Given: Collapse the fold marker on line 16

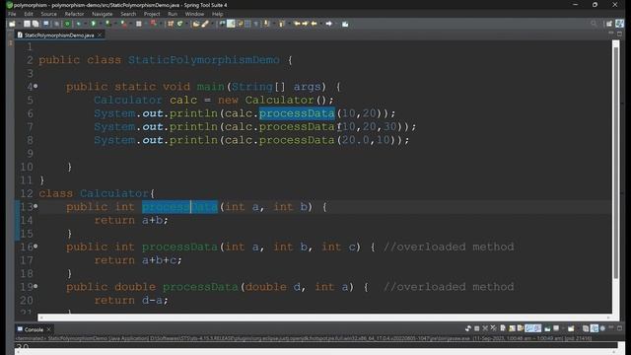Looking at the screenshot, I should coord(35,246).
